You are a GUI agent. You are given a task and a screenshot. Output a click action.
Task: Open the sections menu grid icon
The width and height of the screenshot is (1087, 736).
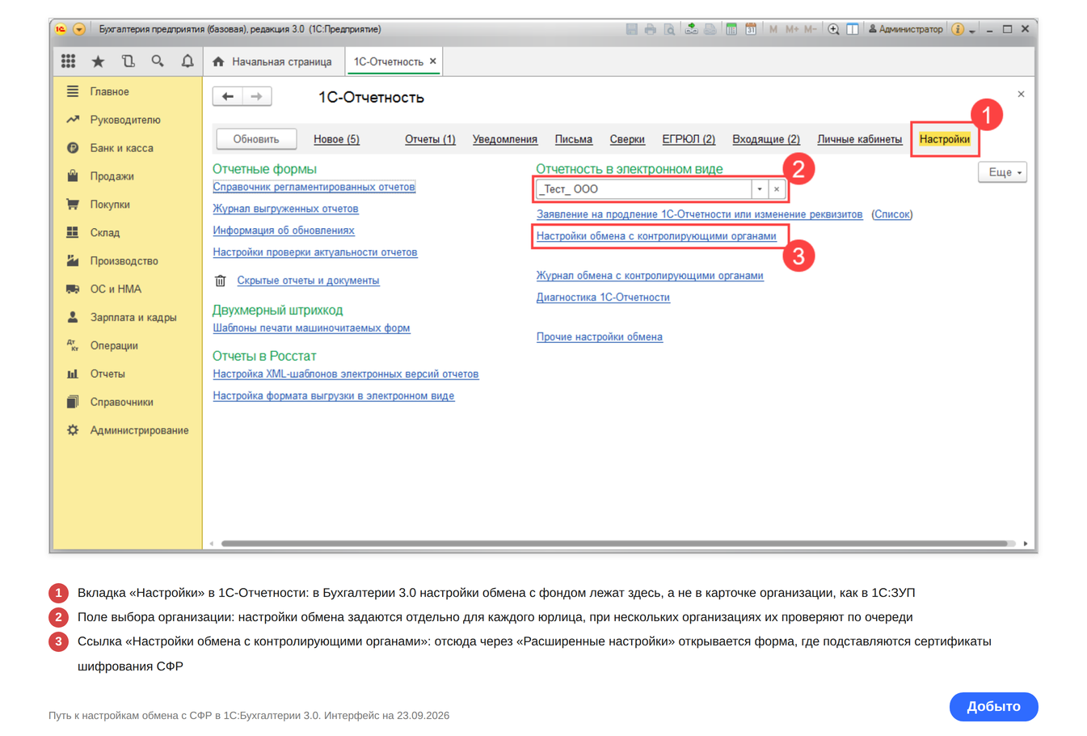tap(69, 61)
